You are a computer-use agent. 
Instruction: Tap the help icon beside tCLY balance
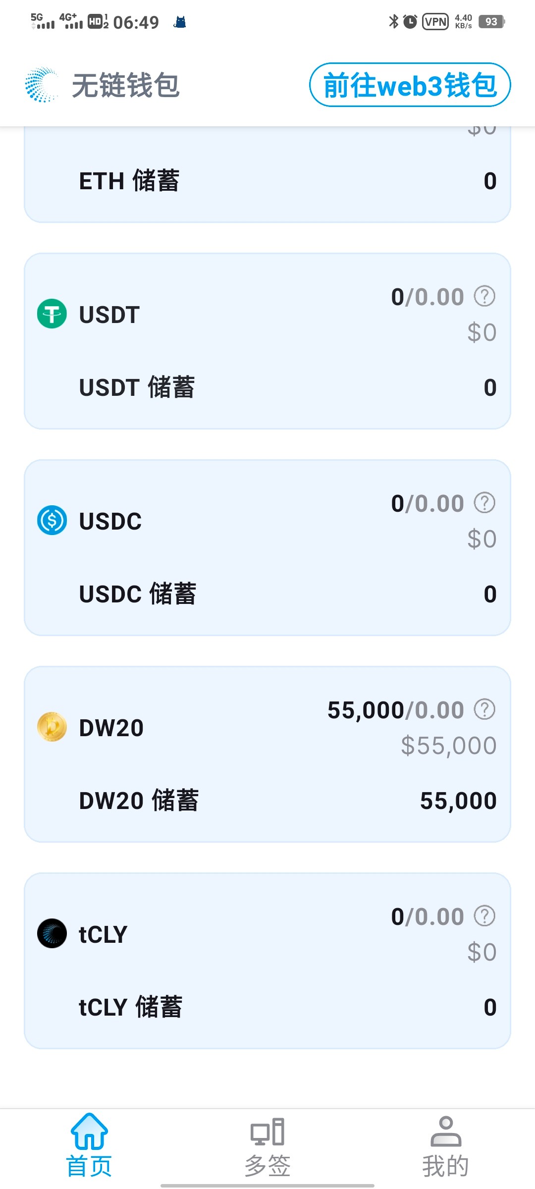pos(484,916)
